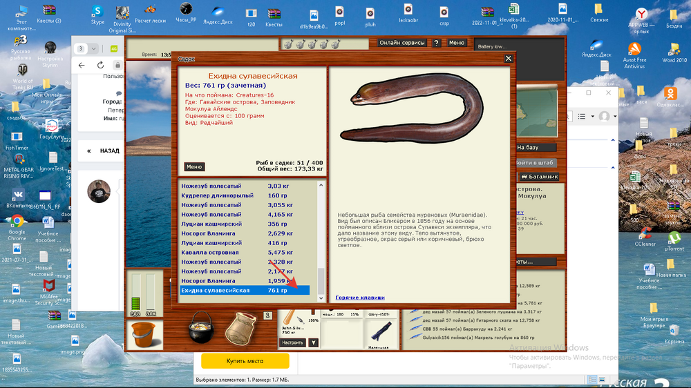
Task: Collapse the upper section chevron in the right window
Action: (x=612, y=140)
